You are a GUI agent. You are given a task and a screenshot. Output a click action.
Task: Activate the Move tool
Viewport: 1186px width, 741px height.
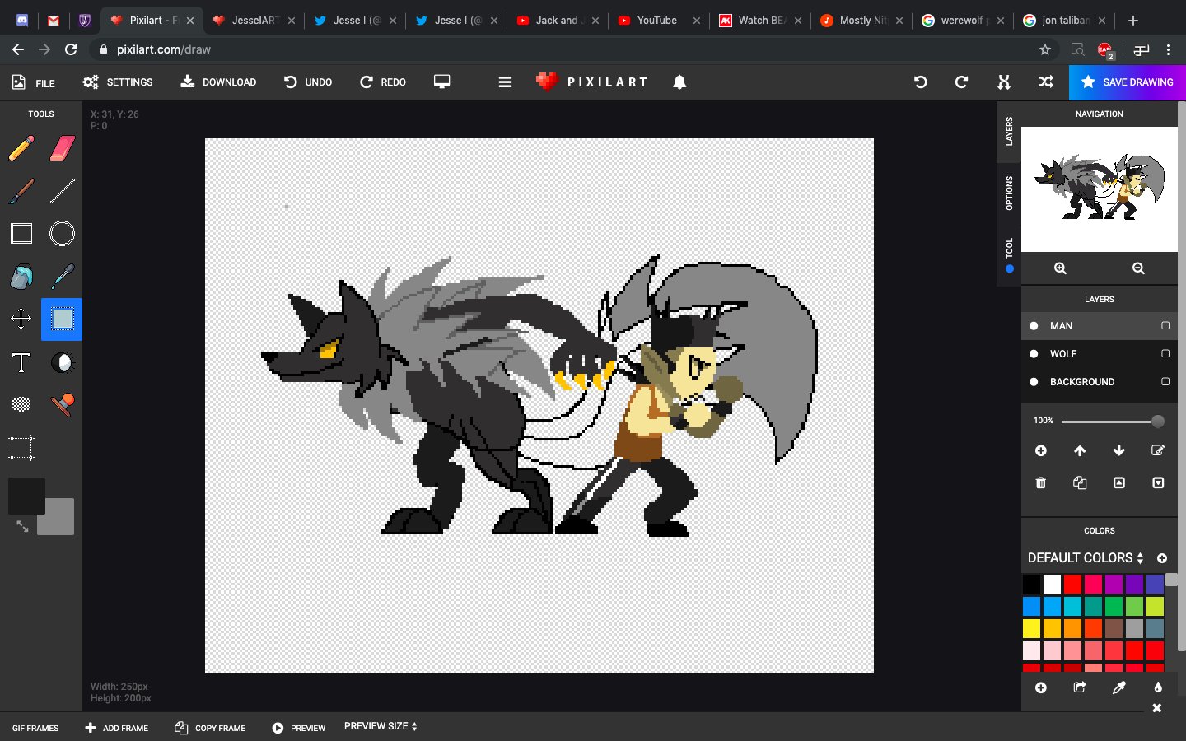pos(21,319)
